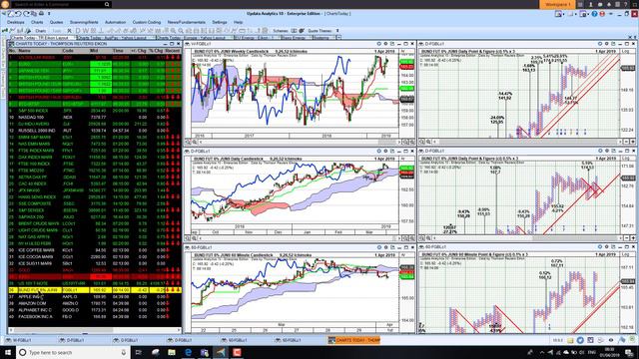Open the Scanning/Alerts menu
Viewport: 639px width, 359px height.
coord(84,22)
